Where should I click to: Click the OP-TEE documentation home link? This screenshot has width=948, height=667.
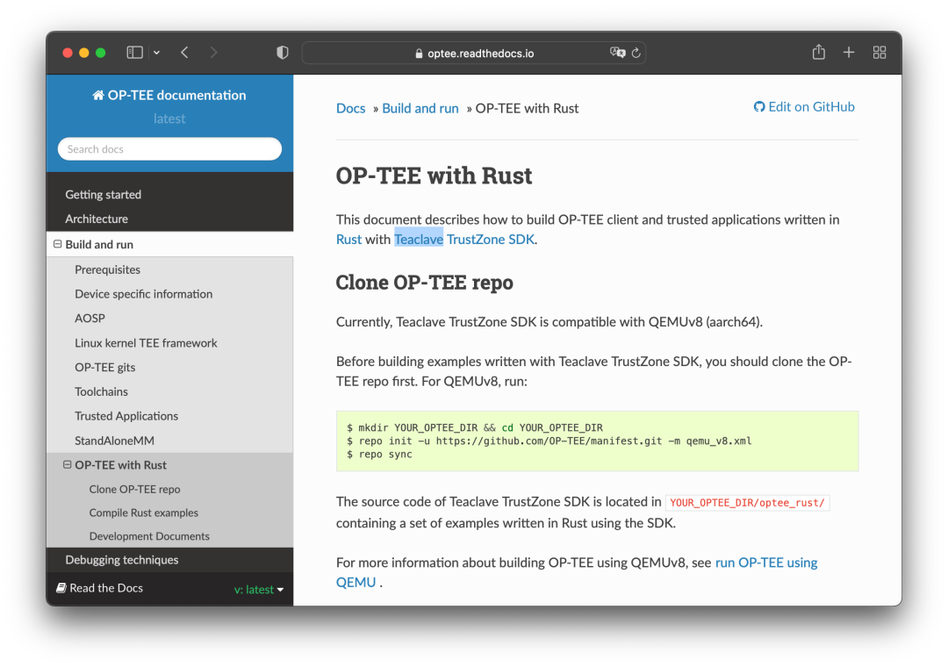[169, 95]
